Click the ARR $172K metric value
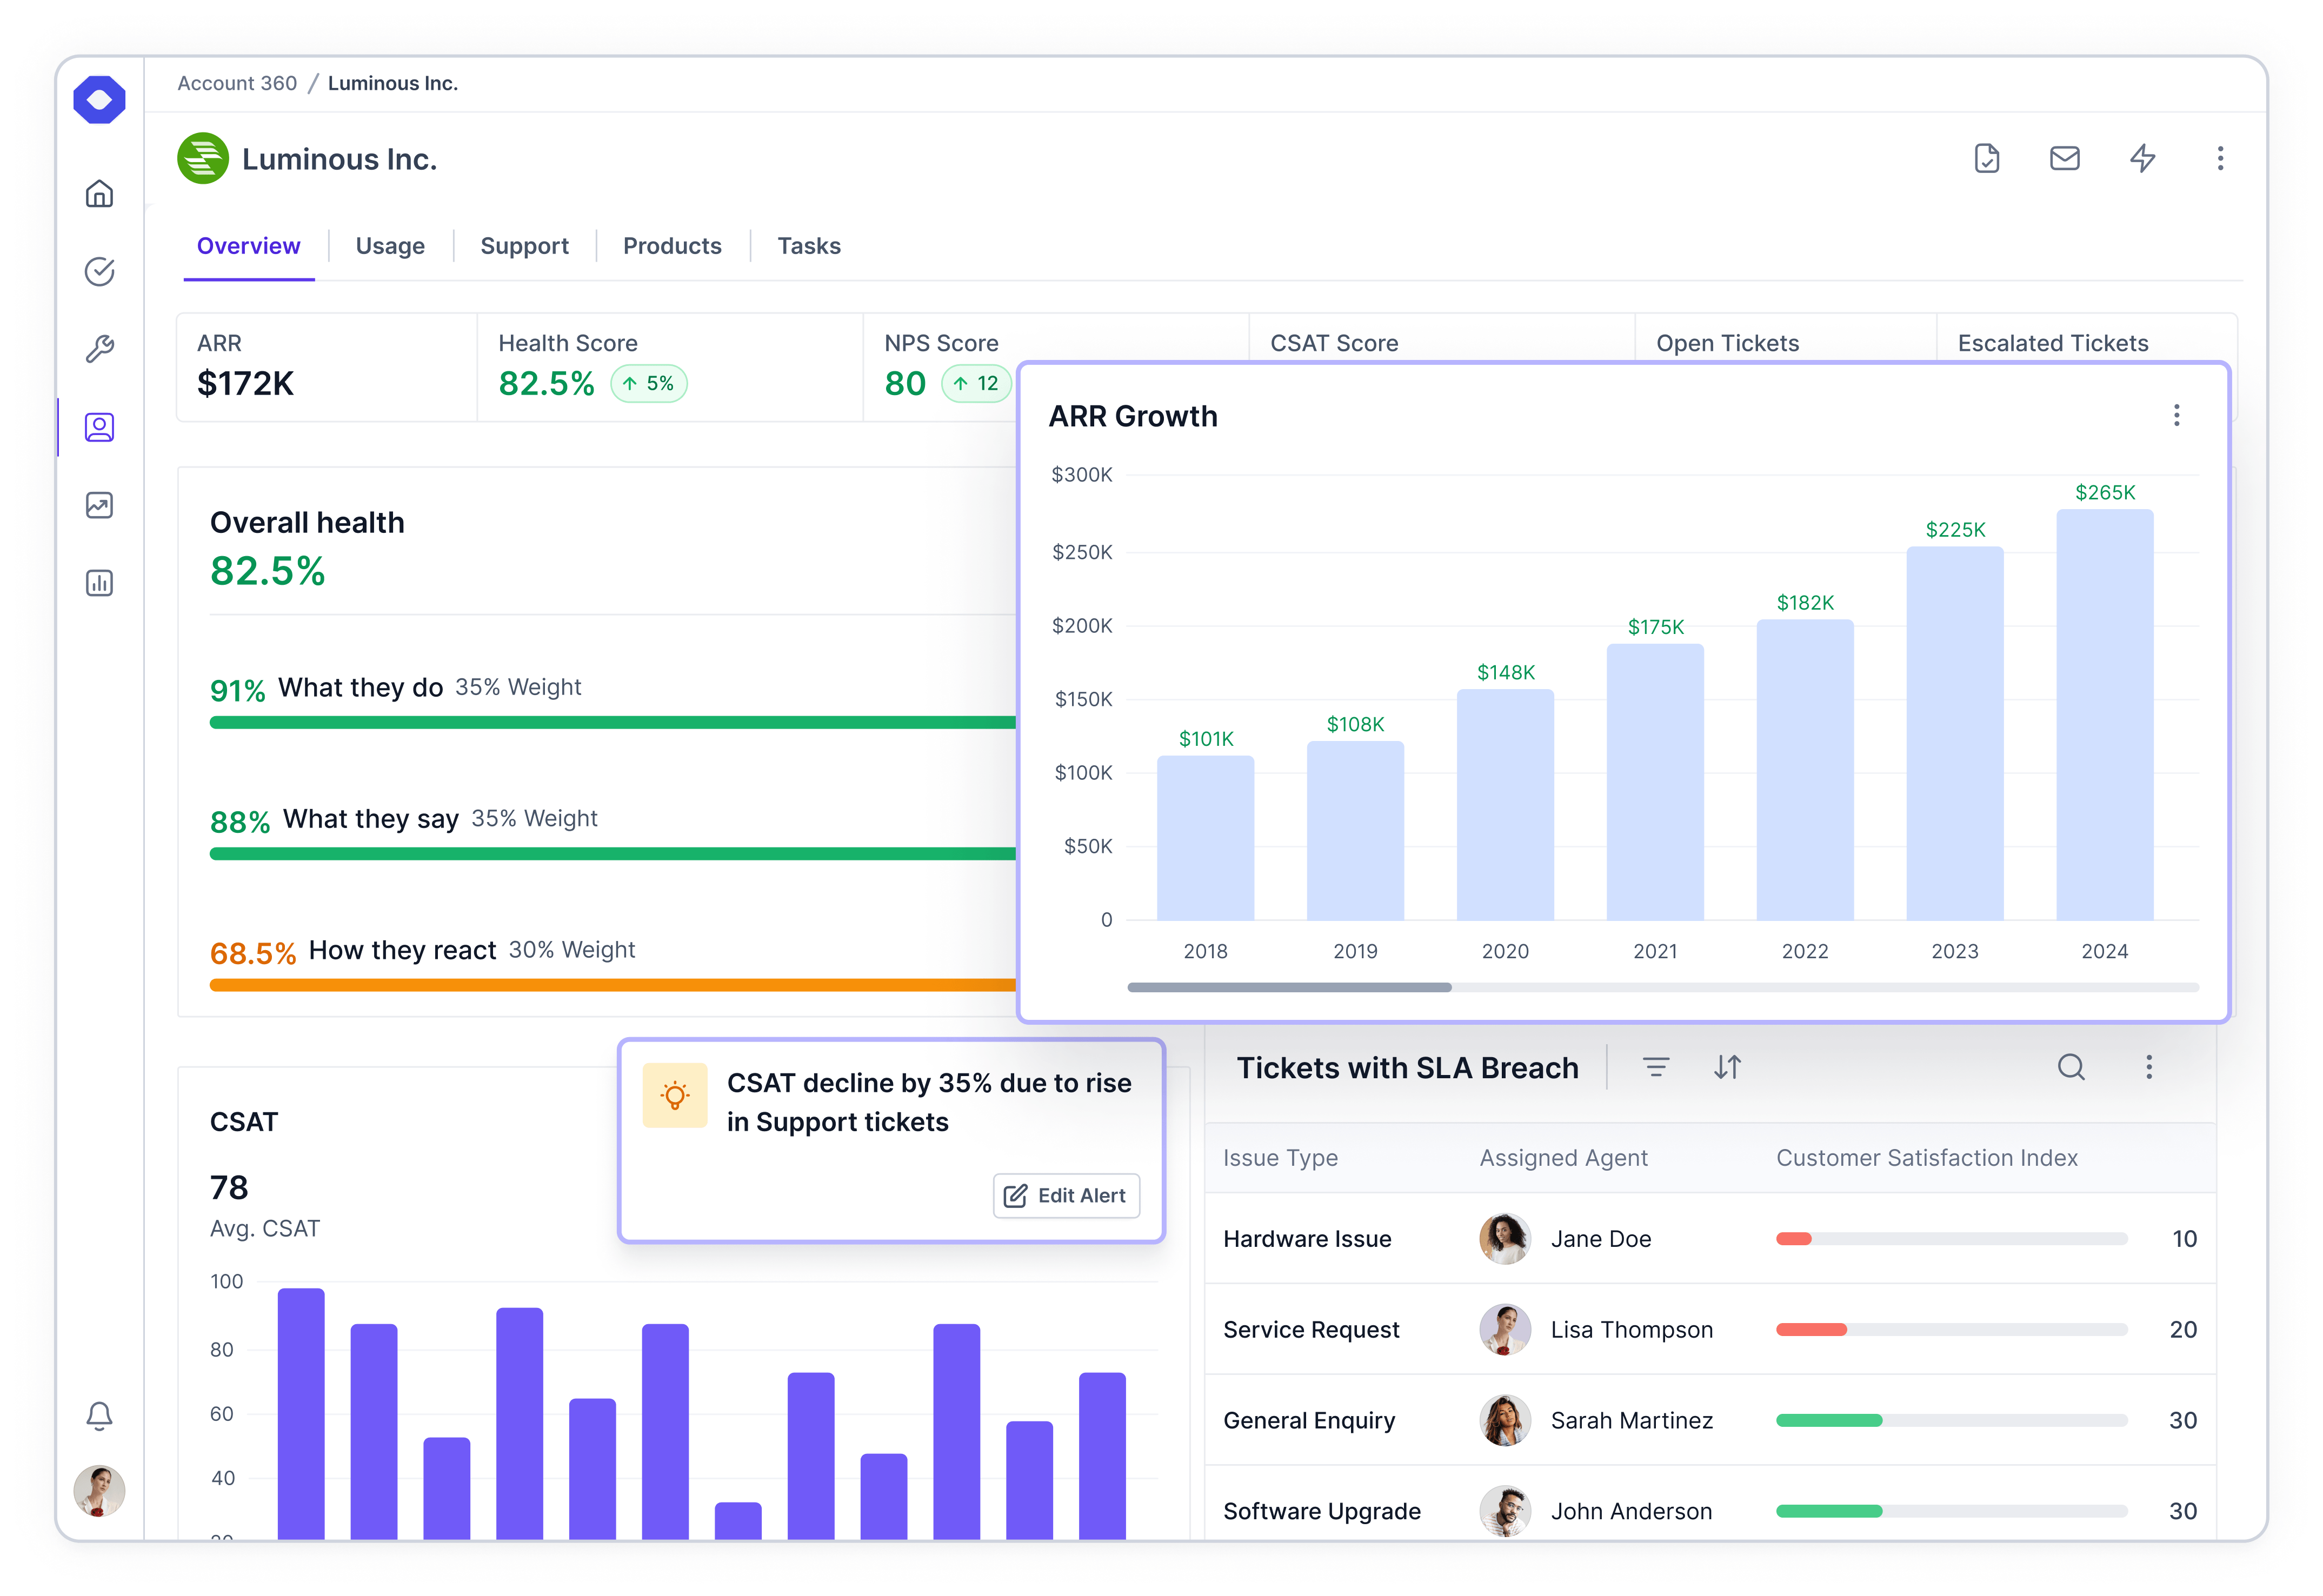This screenshot has width=2323, height=1596. tap(245, 383)
